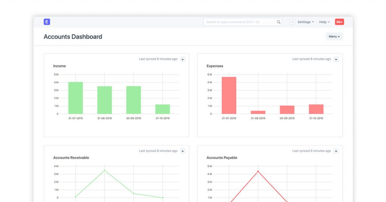Click the Accounts Payable chart title
Image resolution: width=386 pixels, height=202 pixels.
222,158
